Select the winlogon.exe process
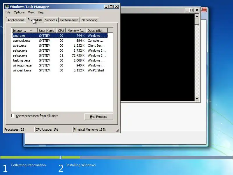233x175 pixels. [60, 65]
